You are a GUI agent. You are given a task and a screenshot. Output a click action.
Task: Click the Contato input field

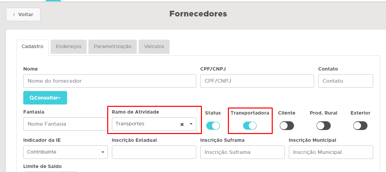pyautogui.click(x=346, y=81)
